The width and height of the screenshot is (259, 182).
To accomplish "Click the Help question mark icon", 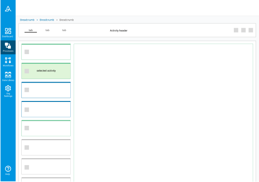I will (x=8, y=170).
